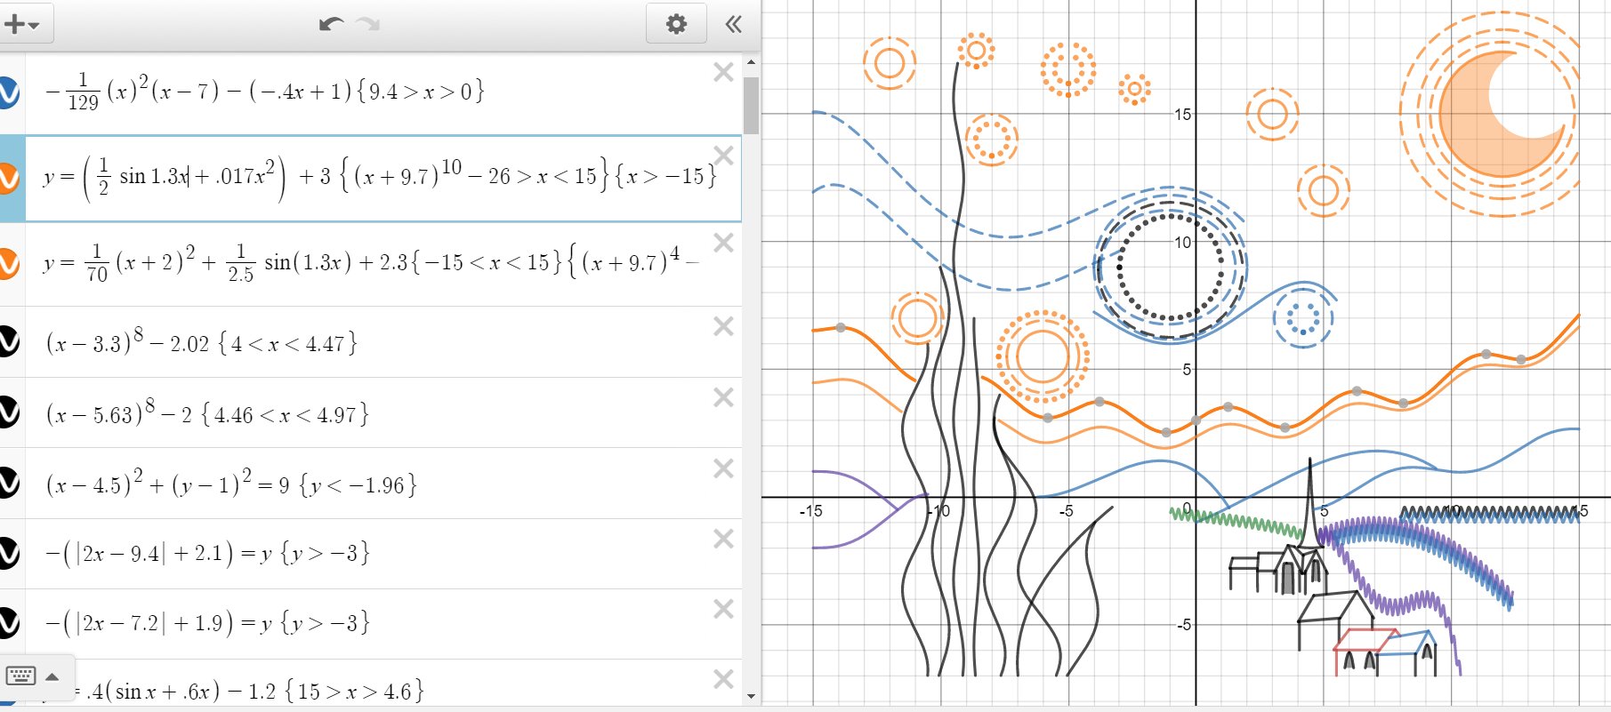Remove the |2x−9.4| expression
Screen dimensions: 1611x712
723,539
